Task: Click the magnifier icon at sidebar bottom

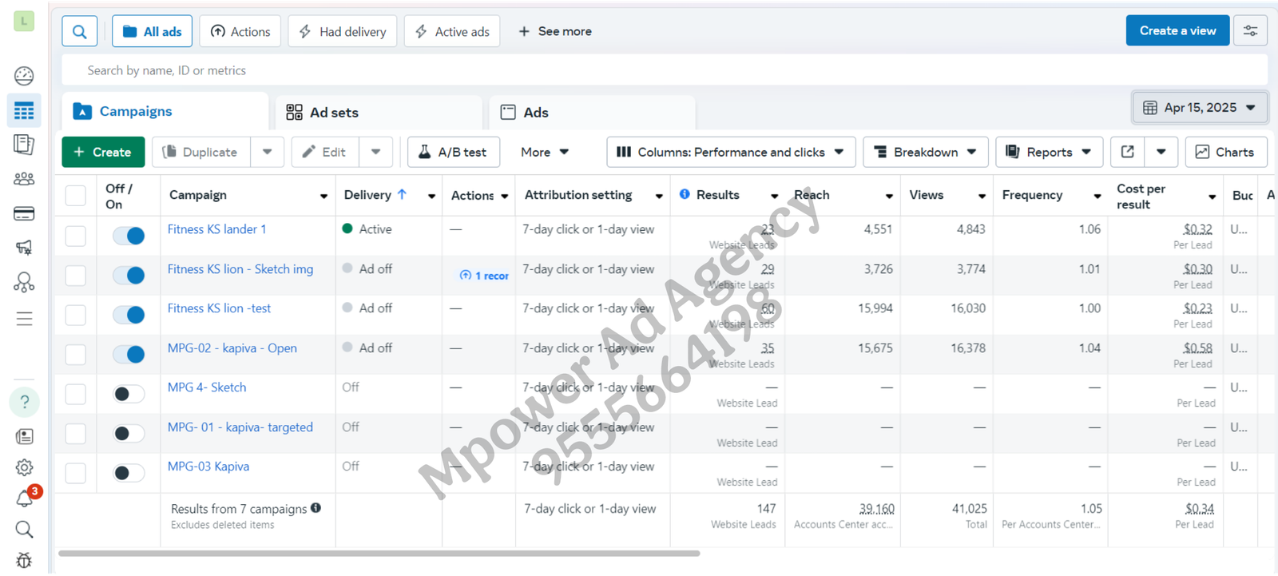Action: click(24, 529)
